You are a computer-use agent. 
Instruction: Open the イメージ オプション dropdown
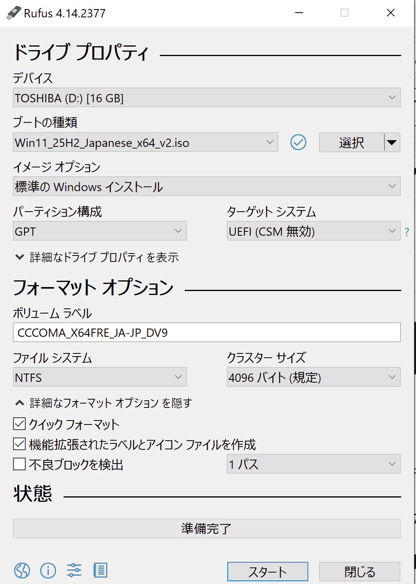point(207,186)
